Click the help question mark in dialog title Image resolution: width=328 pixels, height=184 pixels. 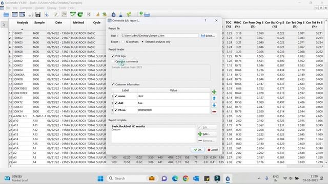click(x=206, y=20)
